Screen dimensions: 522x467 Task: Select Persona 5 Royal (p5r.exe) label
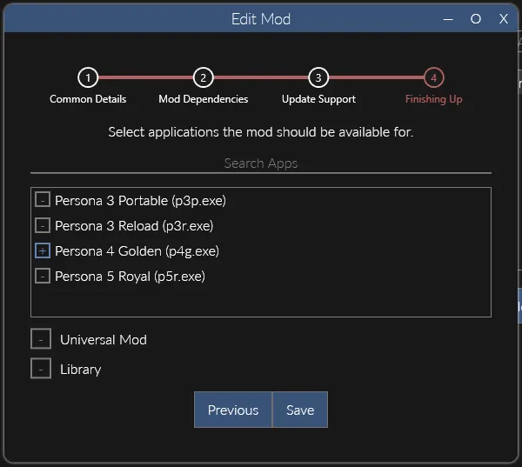pos(130,277)
